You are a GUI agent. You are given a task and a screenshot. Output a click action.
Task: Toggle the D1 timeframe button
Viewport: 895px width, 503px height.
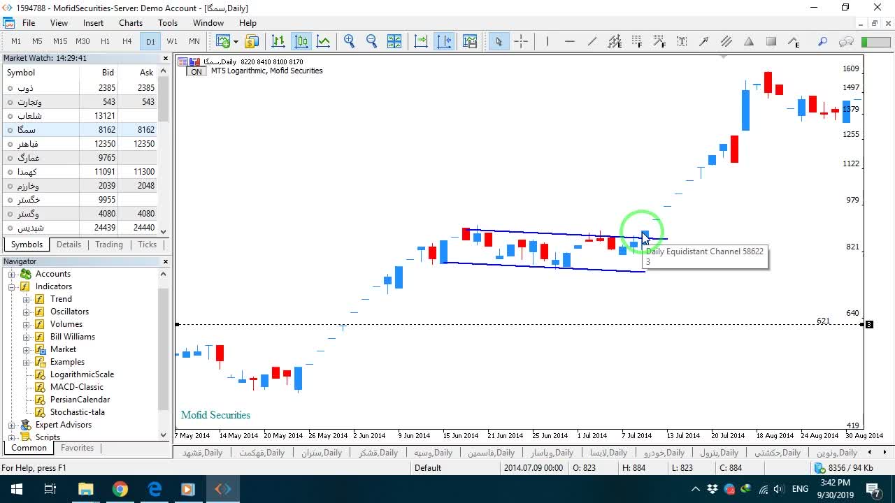(150, 41)
